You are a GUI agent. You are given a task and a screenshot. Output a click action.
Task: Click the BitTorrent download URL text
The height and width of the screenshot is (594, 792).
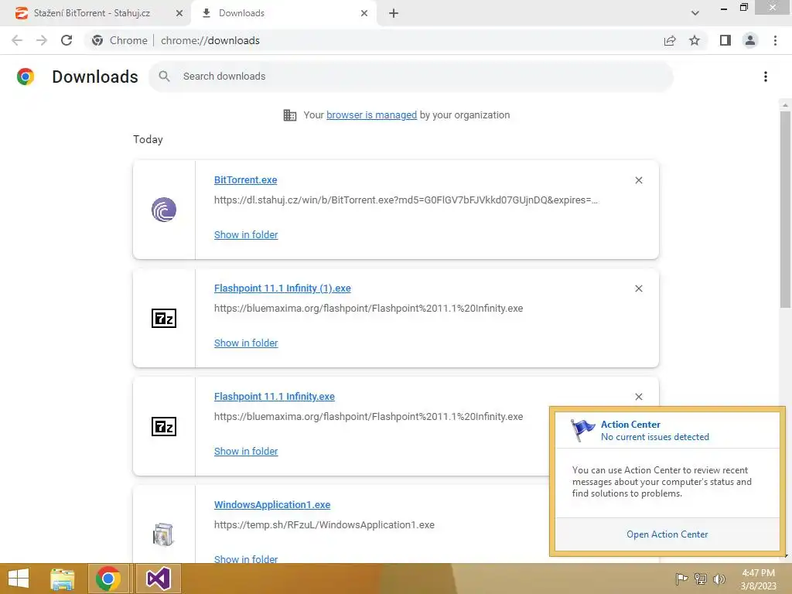point(405,200)
